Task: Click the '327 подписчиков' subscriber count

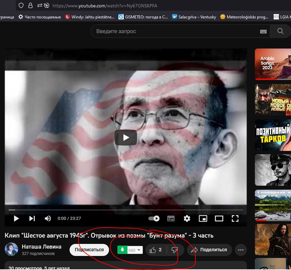Action: (38, 254)
